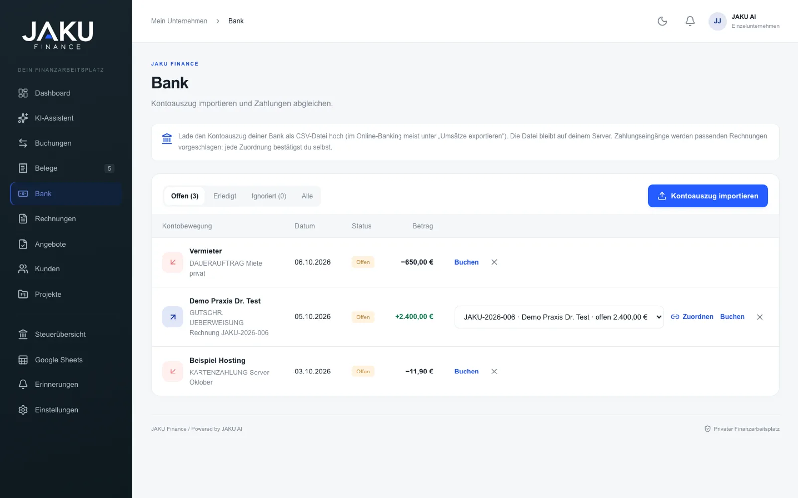Click the Einstellungen gear icon
Image resolution: width=798 pixels, height=498 pixels.
pos(23,410)
